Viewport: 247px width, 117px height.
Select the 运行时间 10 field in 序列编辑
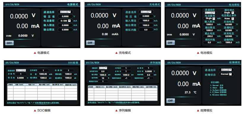coord(103,78)
